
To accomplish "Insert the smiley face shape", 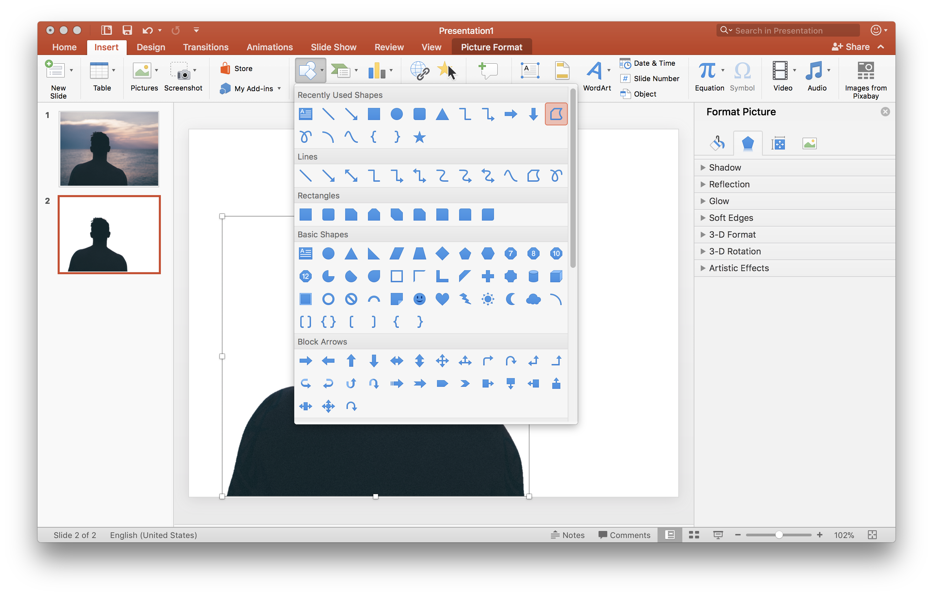I will click(x=419, y=299).
